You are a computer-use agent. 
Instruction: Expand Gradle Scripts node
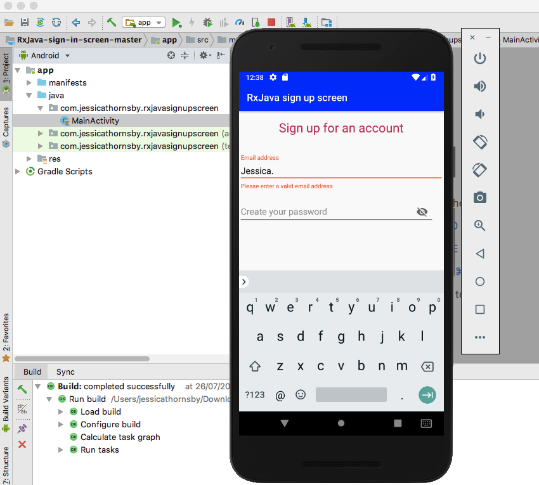click(18, 172)
